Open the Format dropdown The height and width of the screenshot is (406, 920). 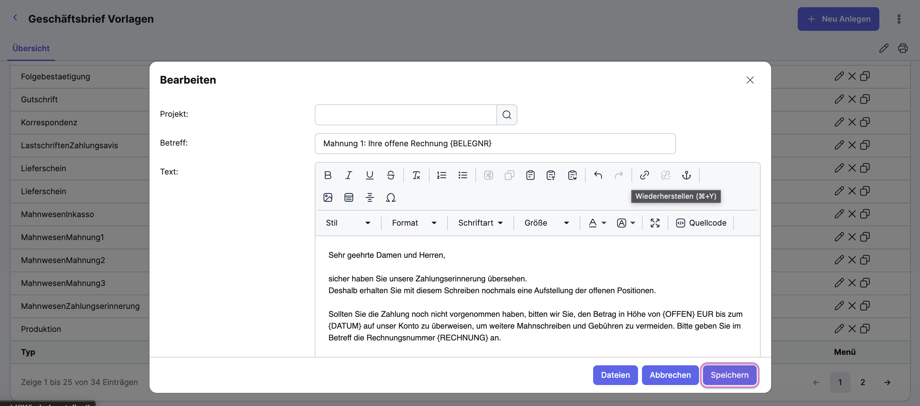point(414,223)
